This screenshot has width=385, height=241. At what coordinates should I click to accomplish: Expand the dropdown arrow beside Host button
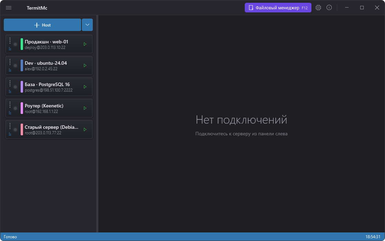coord(87,25)
